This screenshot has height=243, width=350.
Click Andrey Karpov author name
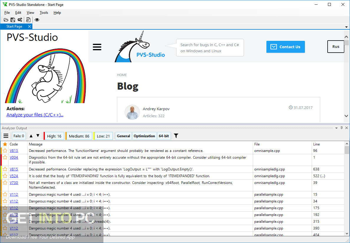click(156, 109)
